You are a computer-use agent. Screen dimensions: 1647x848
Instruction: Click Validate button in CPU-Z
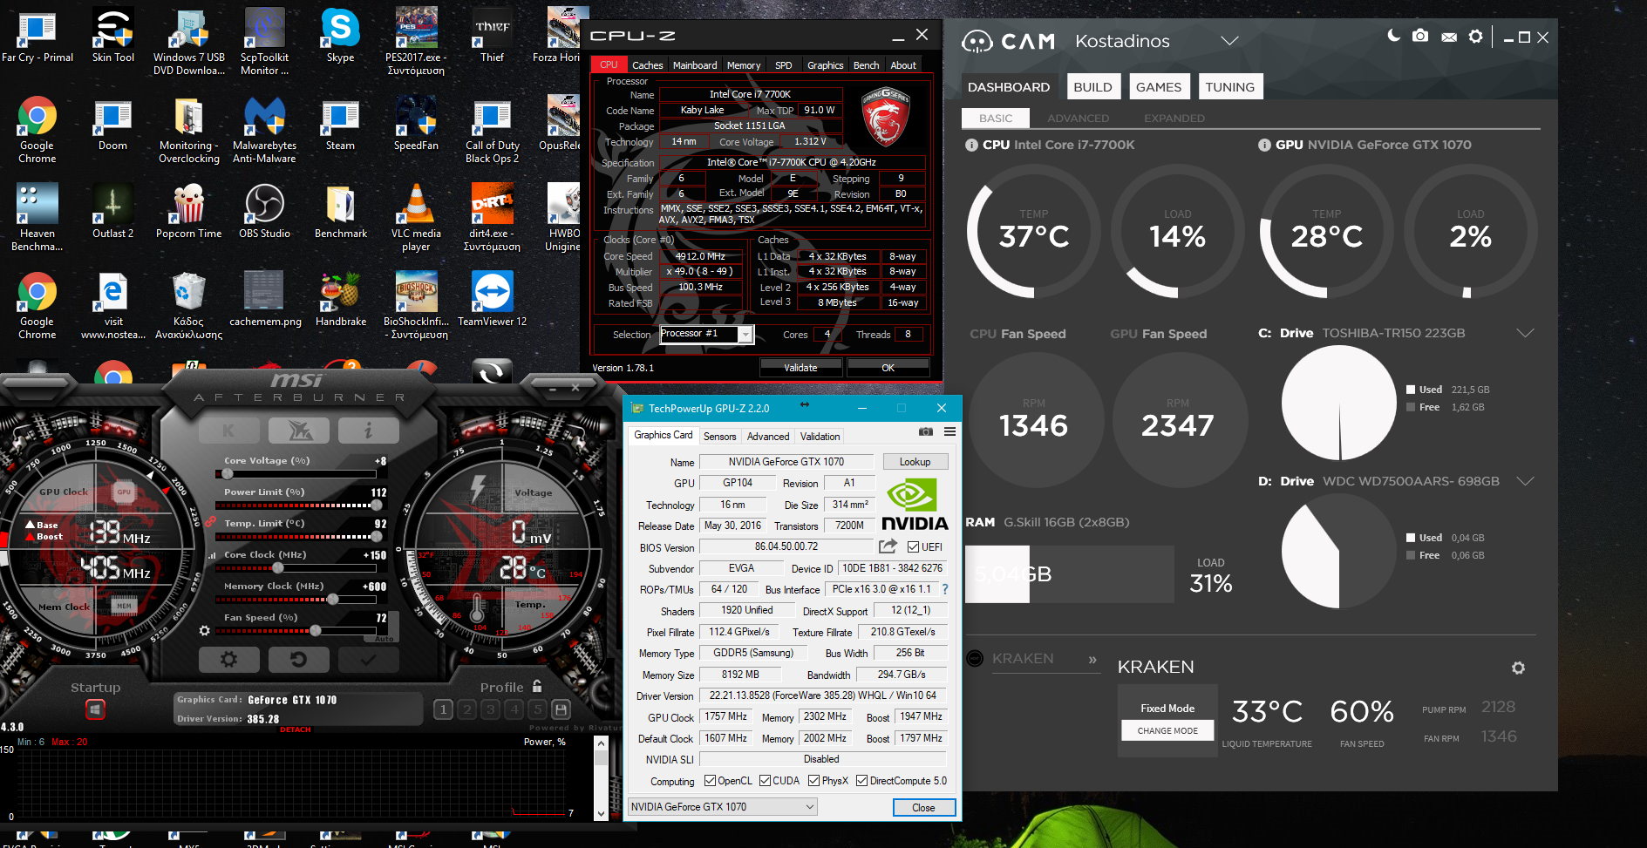800,368
